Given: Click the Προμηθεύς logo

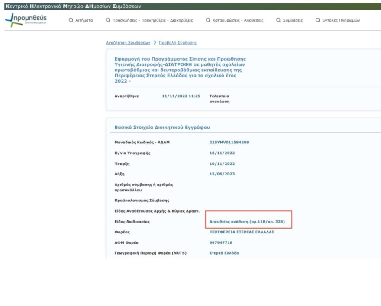Looking at the screenshot, I should click(26, 20).
